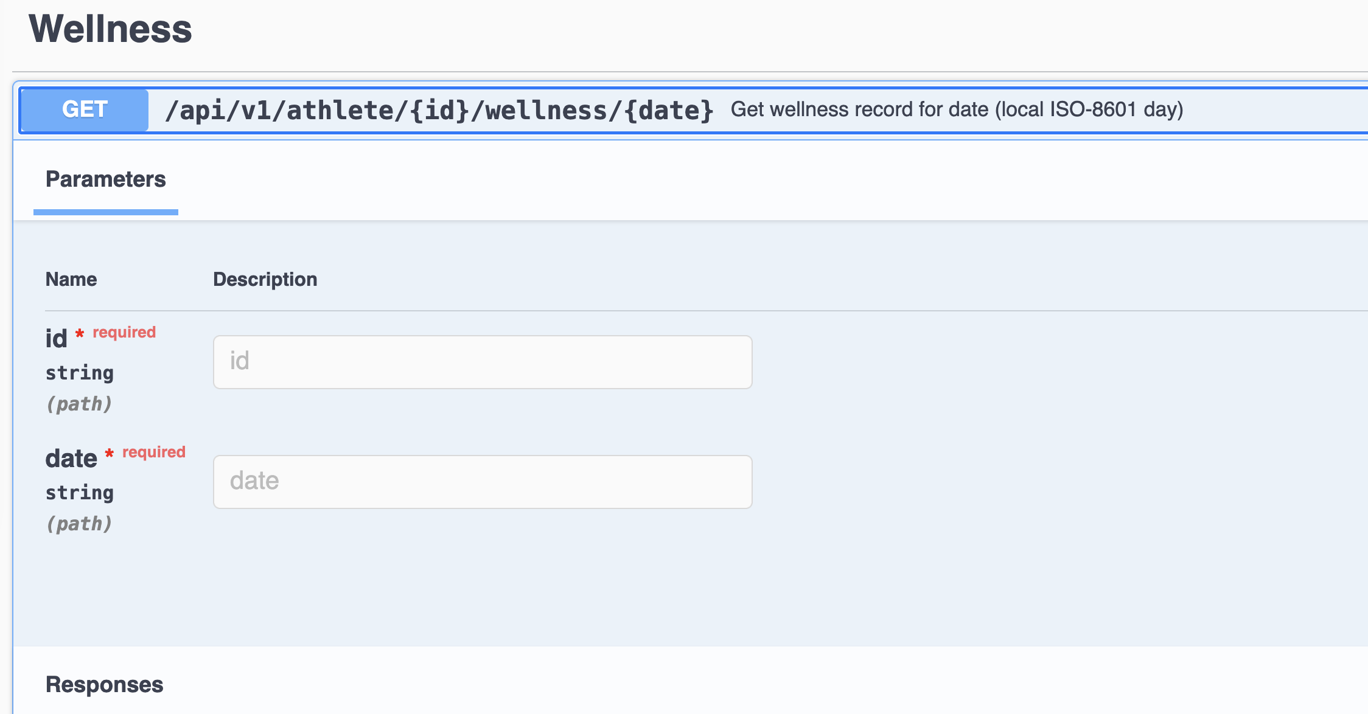Click the Name column header

click(x=71, y=279)
